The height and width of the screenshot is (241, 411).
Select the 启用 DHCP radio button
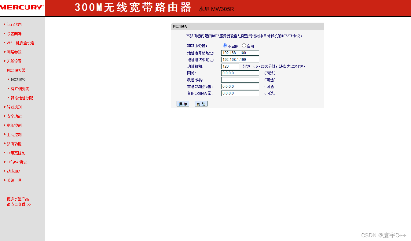point(244,46)
